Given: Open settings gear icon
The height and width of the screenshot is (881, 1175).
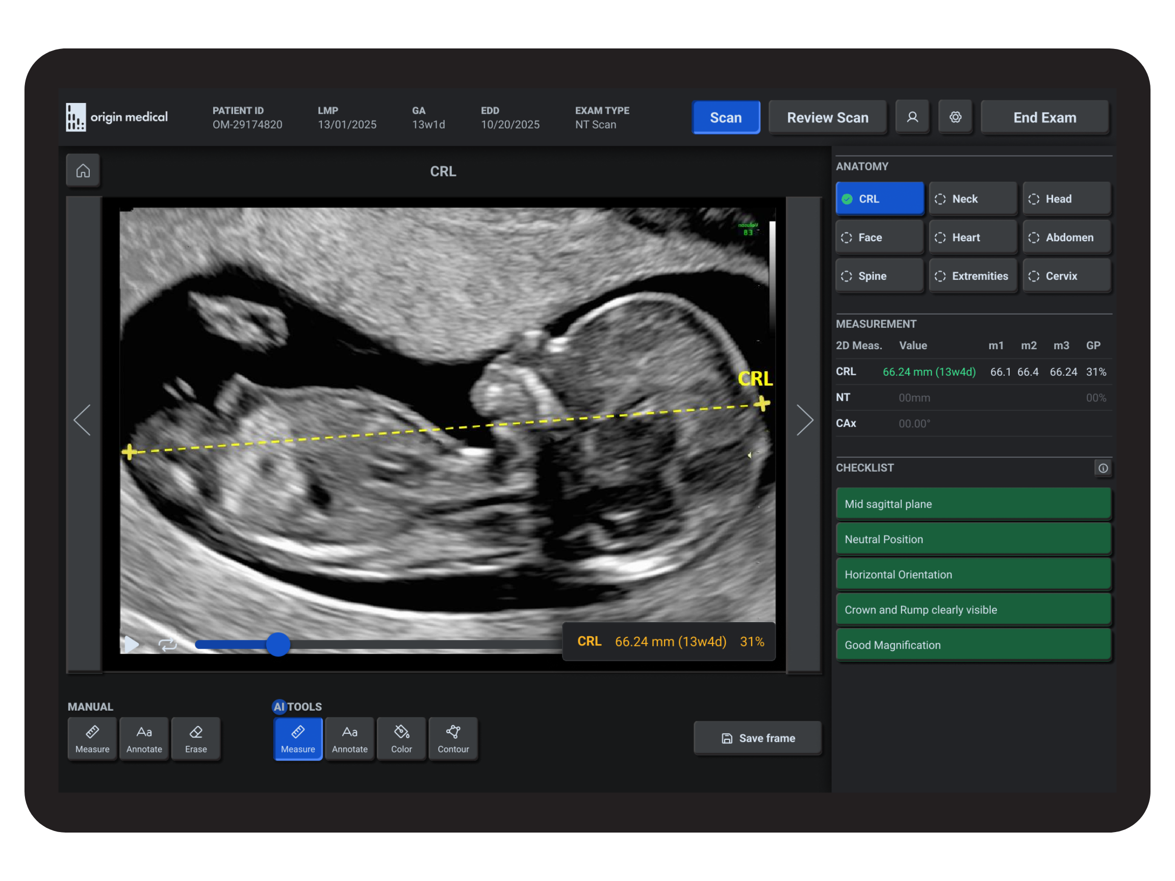Looking at the screenshot, I should click(x=955, y=117).
